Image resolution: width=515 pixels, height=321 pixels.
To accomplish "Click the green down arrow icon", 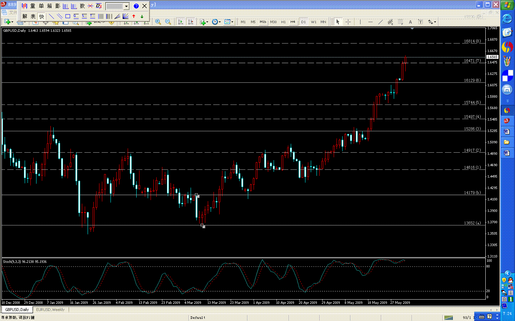I will tap(142, 16).
